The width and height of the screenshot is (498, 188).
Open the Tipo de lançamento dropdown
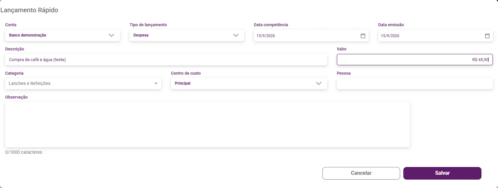tap(187, 35)
